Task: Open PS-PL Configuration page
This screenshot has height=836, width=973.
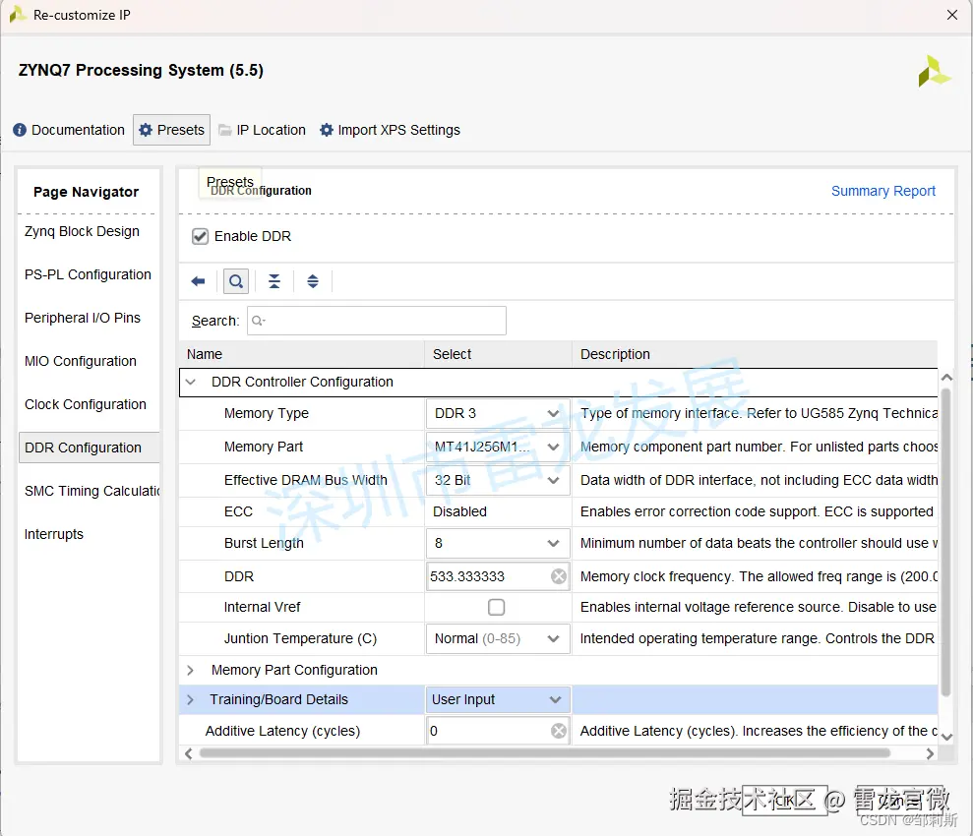Action: tap(88, 274)
